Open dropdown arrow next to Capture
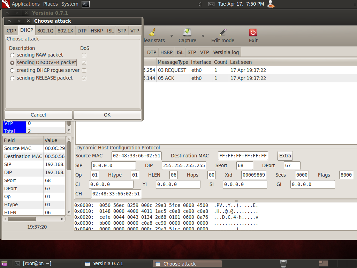 coord(203,36)
